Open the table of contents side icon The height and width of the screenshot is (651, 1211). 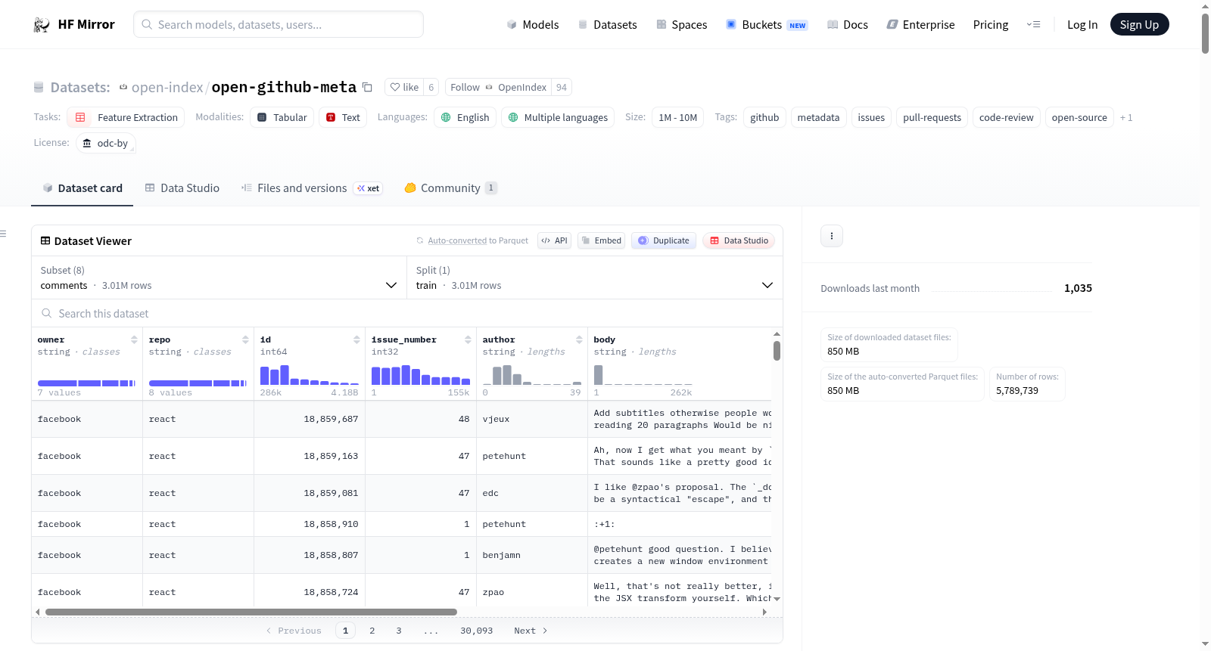pos(3,234)
